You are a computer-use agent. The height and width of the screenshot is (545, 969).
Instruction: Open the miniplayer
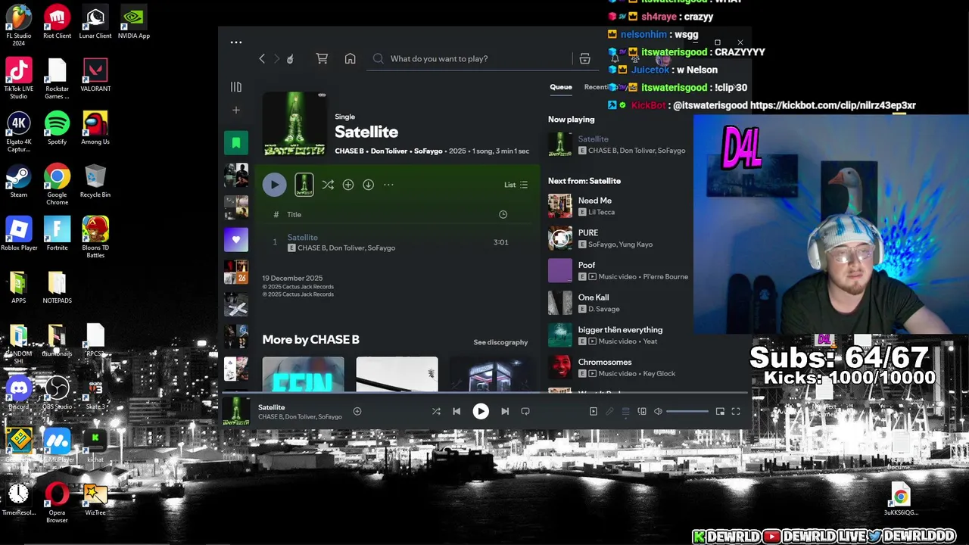[720, 412]
